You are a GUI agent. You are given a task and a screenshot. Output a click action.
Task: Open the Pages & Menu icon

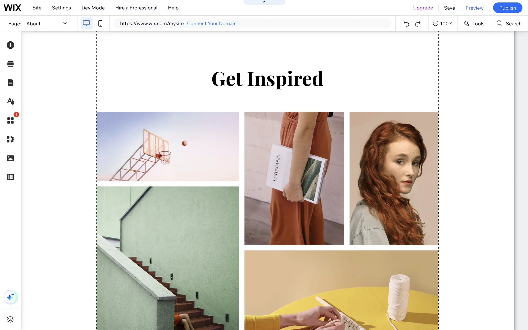coord(10,83)
